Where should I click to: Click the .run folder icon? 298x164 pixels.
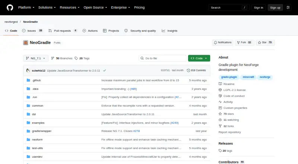click(x=28, y=97)
